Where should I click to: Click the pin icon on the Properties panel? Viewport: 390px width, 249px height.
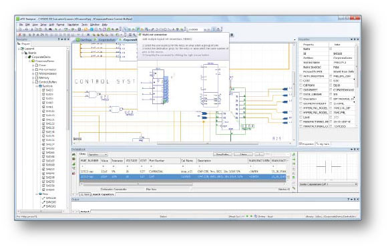355,39
